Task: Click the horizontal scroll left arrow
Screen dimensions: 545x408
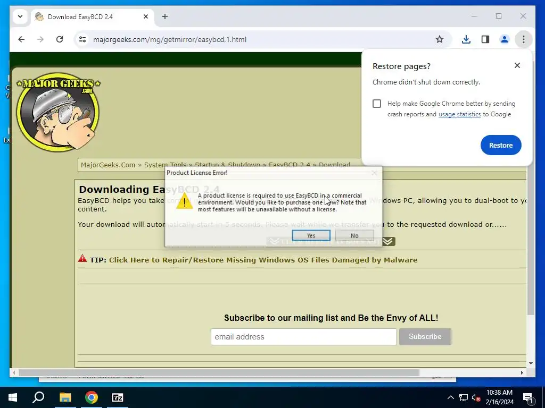Action: pyautogui.click(x=14, y=372)
